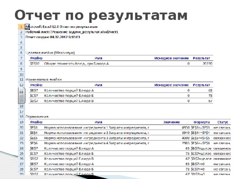This screenshot has width=239, height=179.
Task: Select result 67 in changing cells table
Action: click(x=210, y=101)
